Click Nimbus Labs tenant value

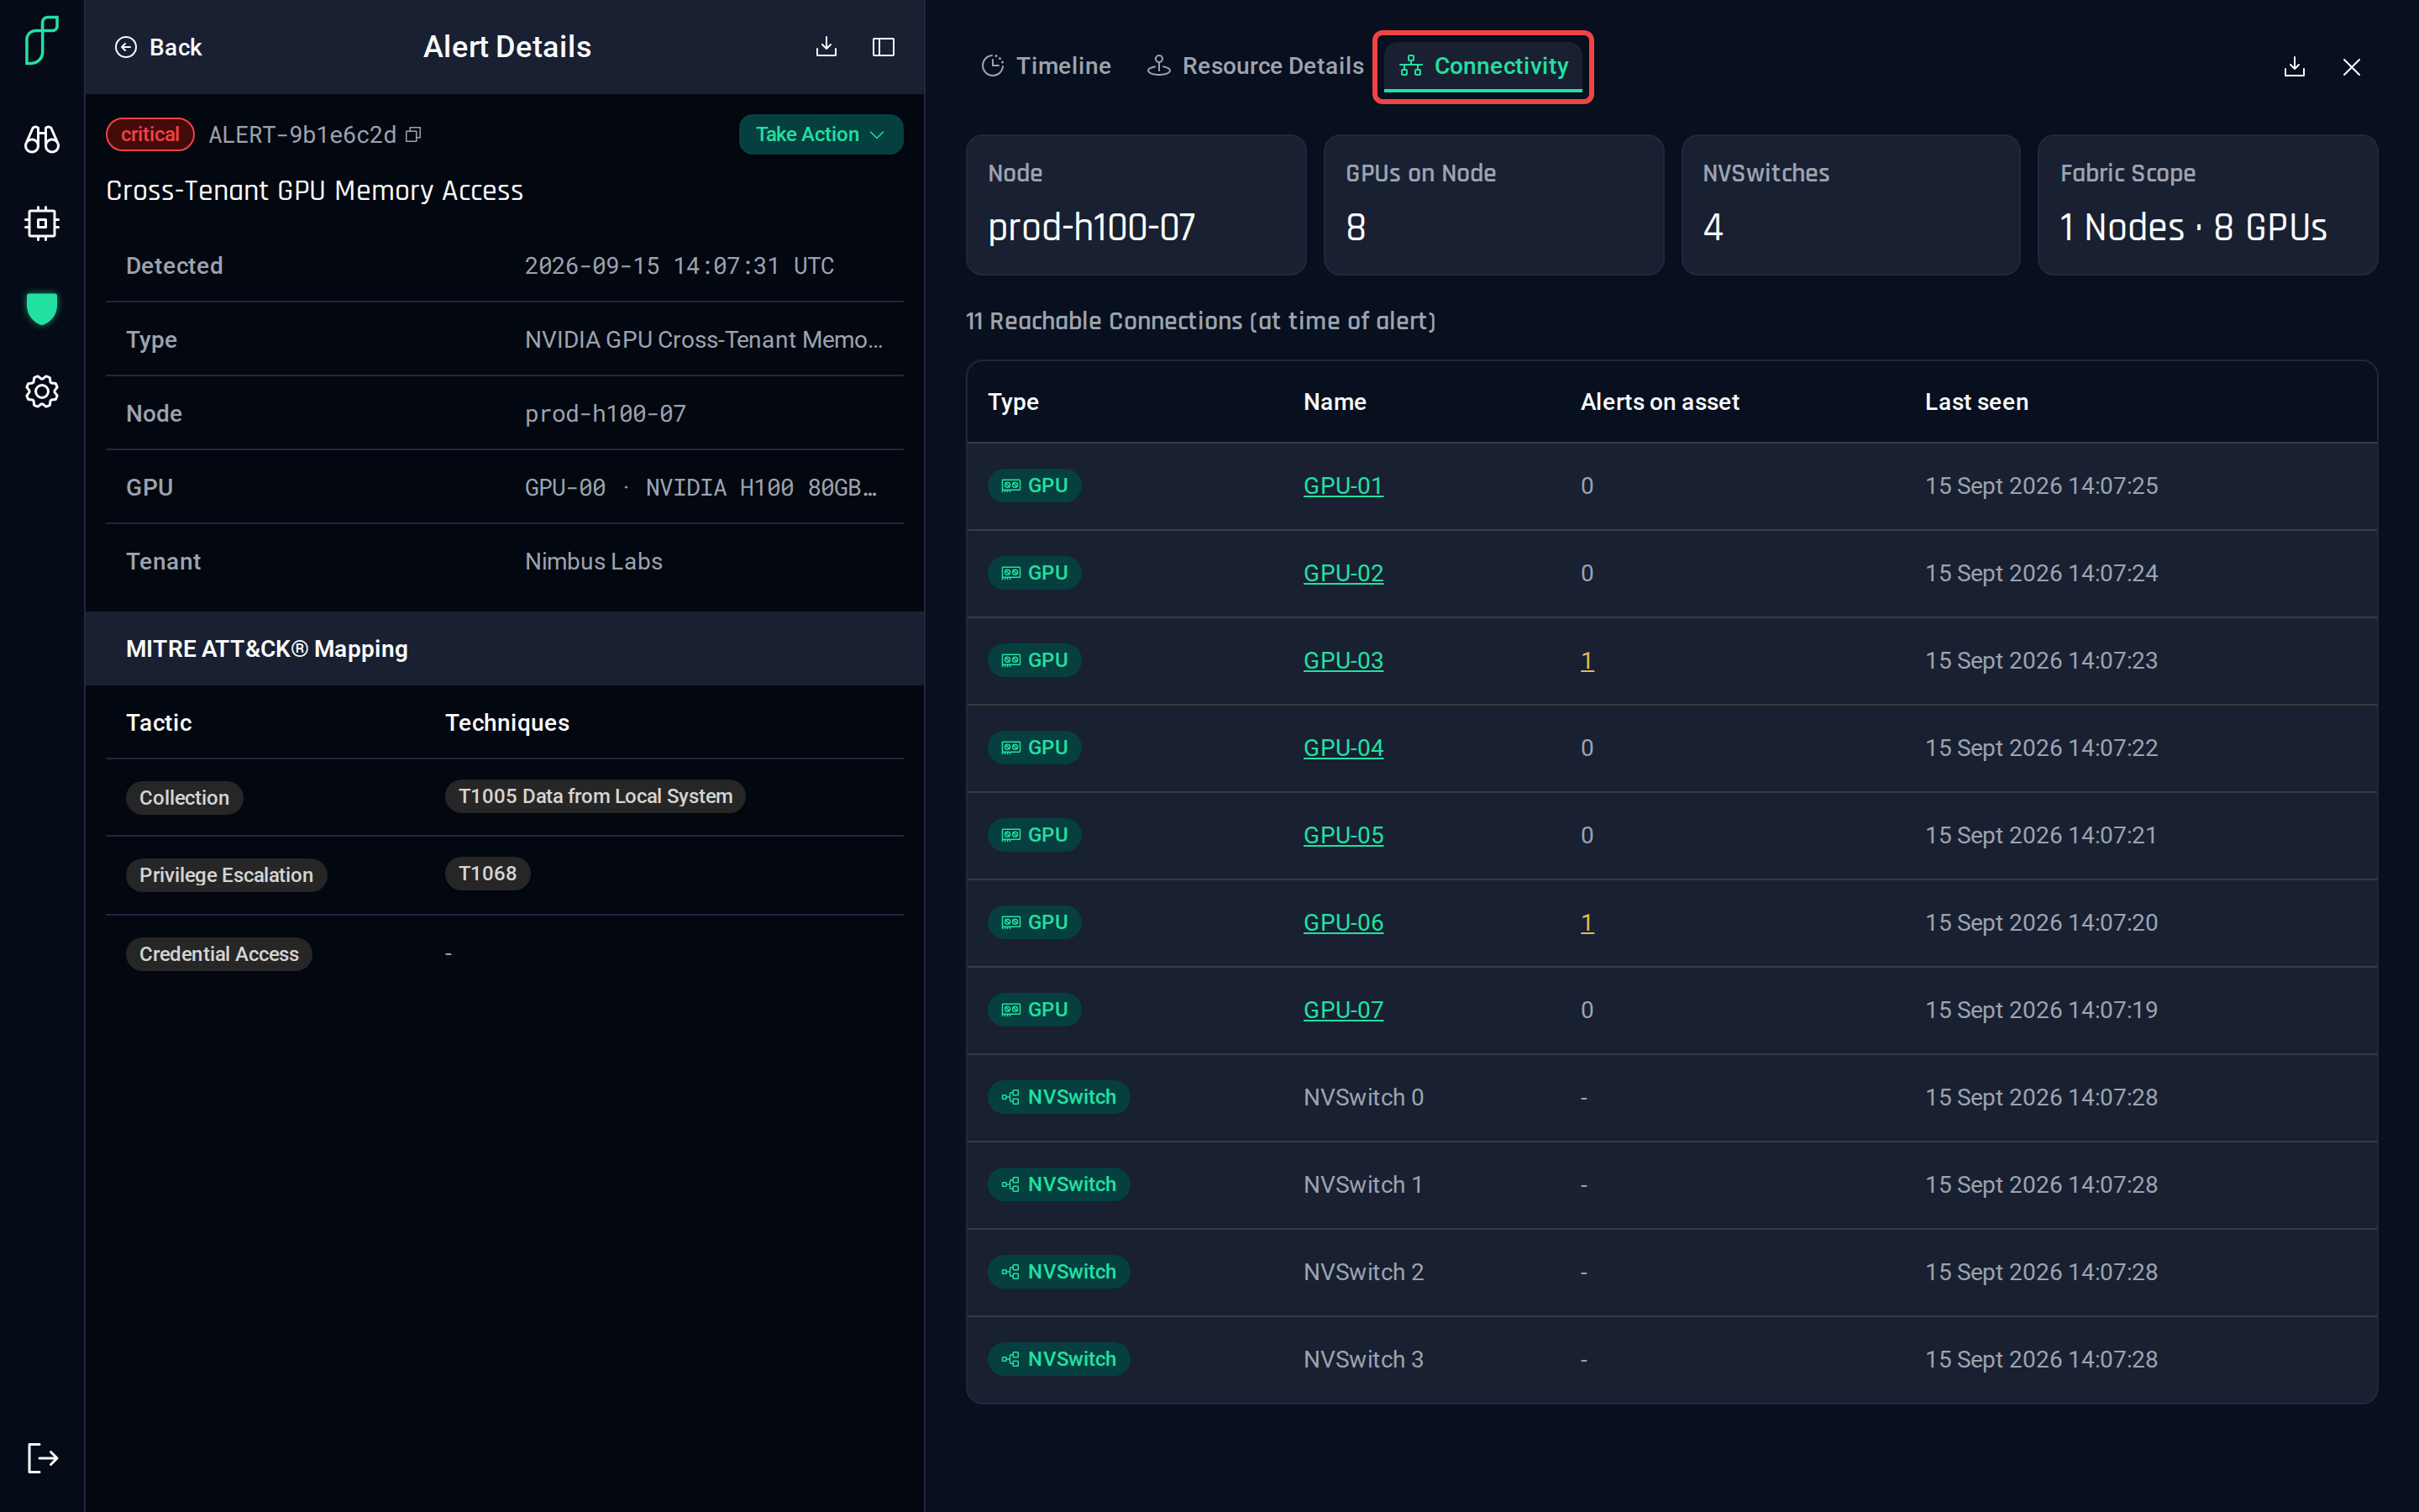(x=593, y=561)
